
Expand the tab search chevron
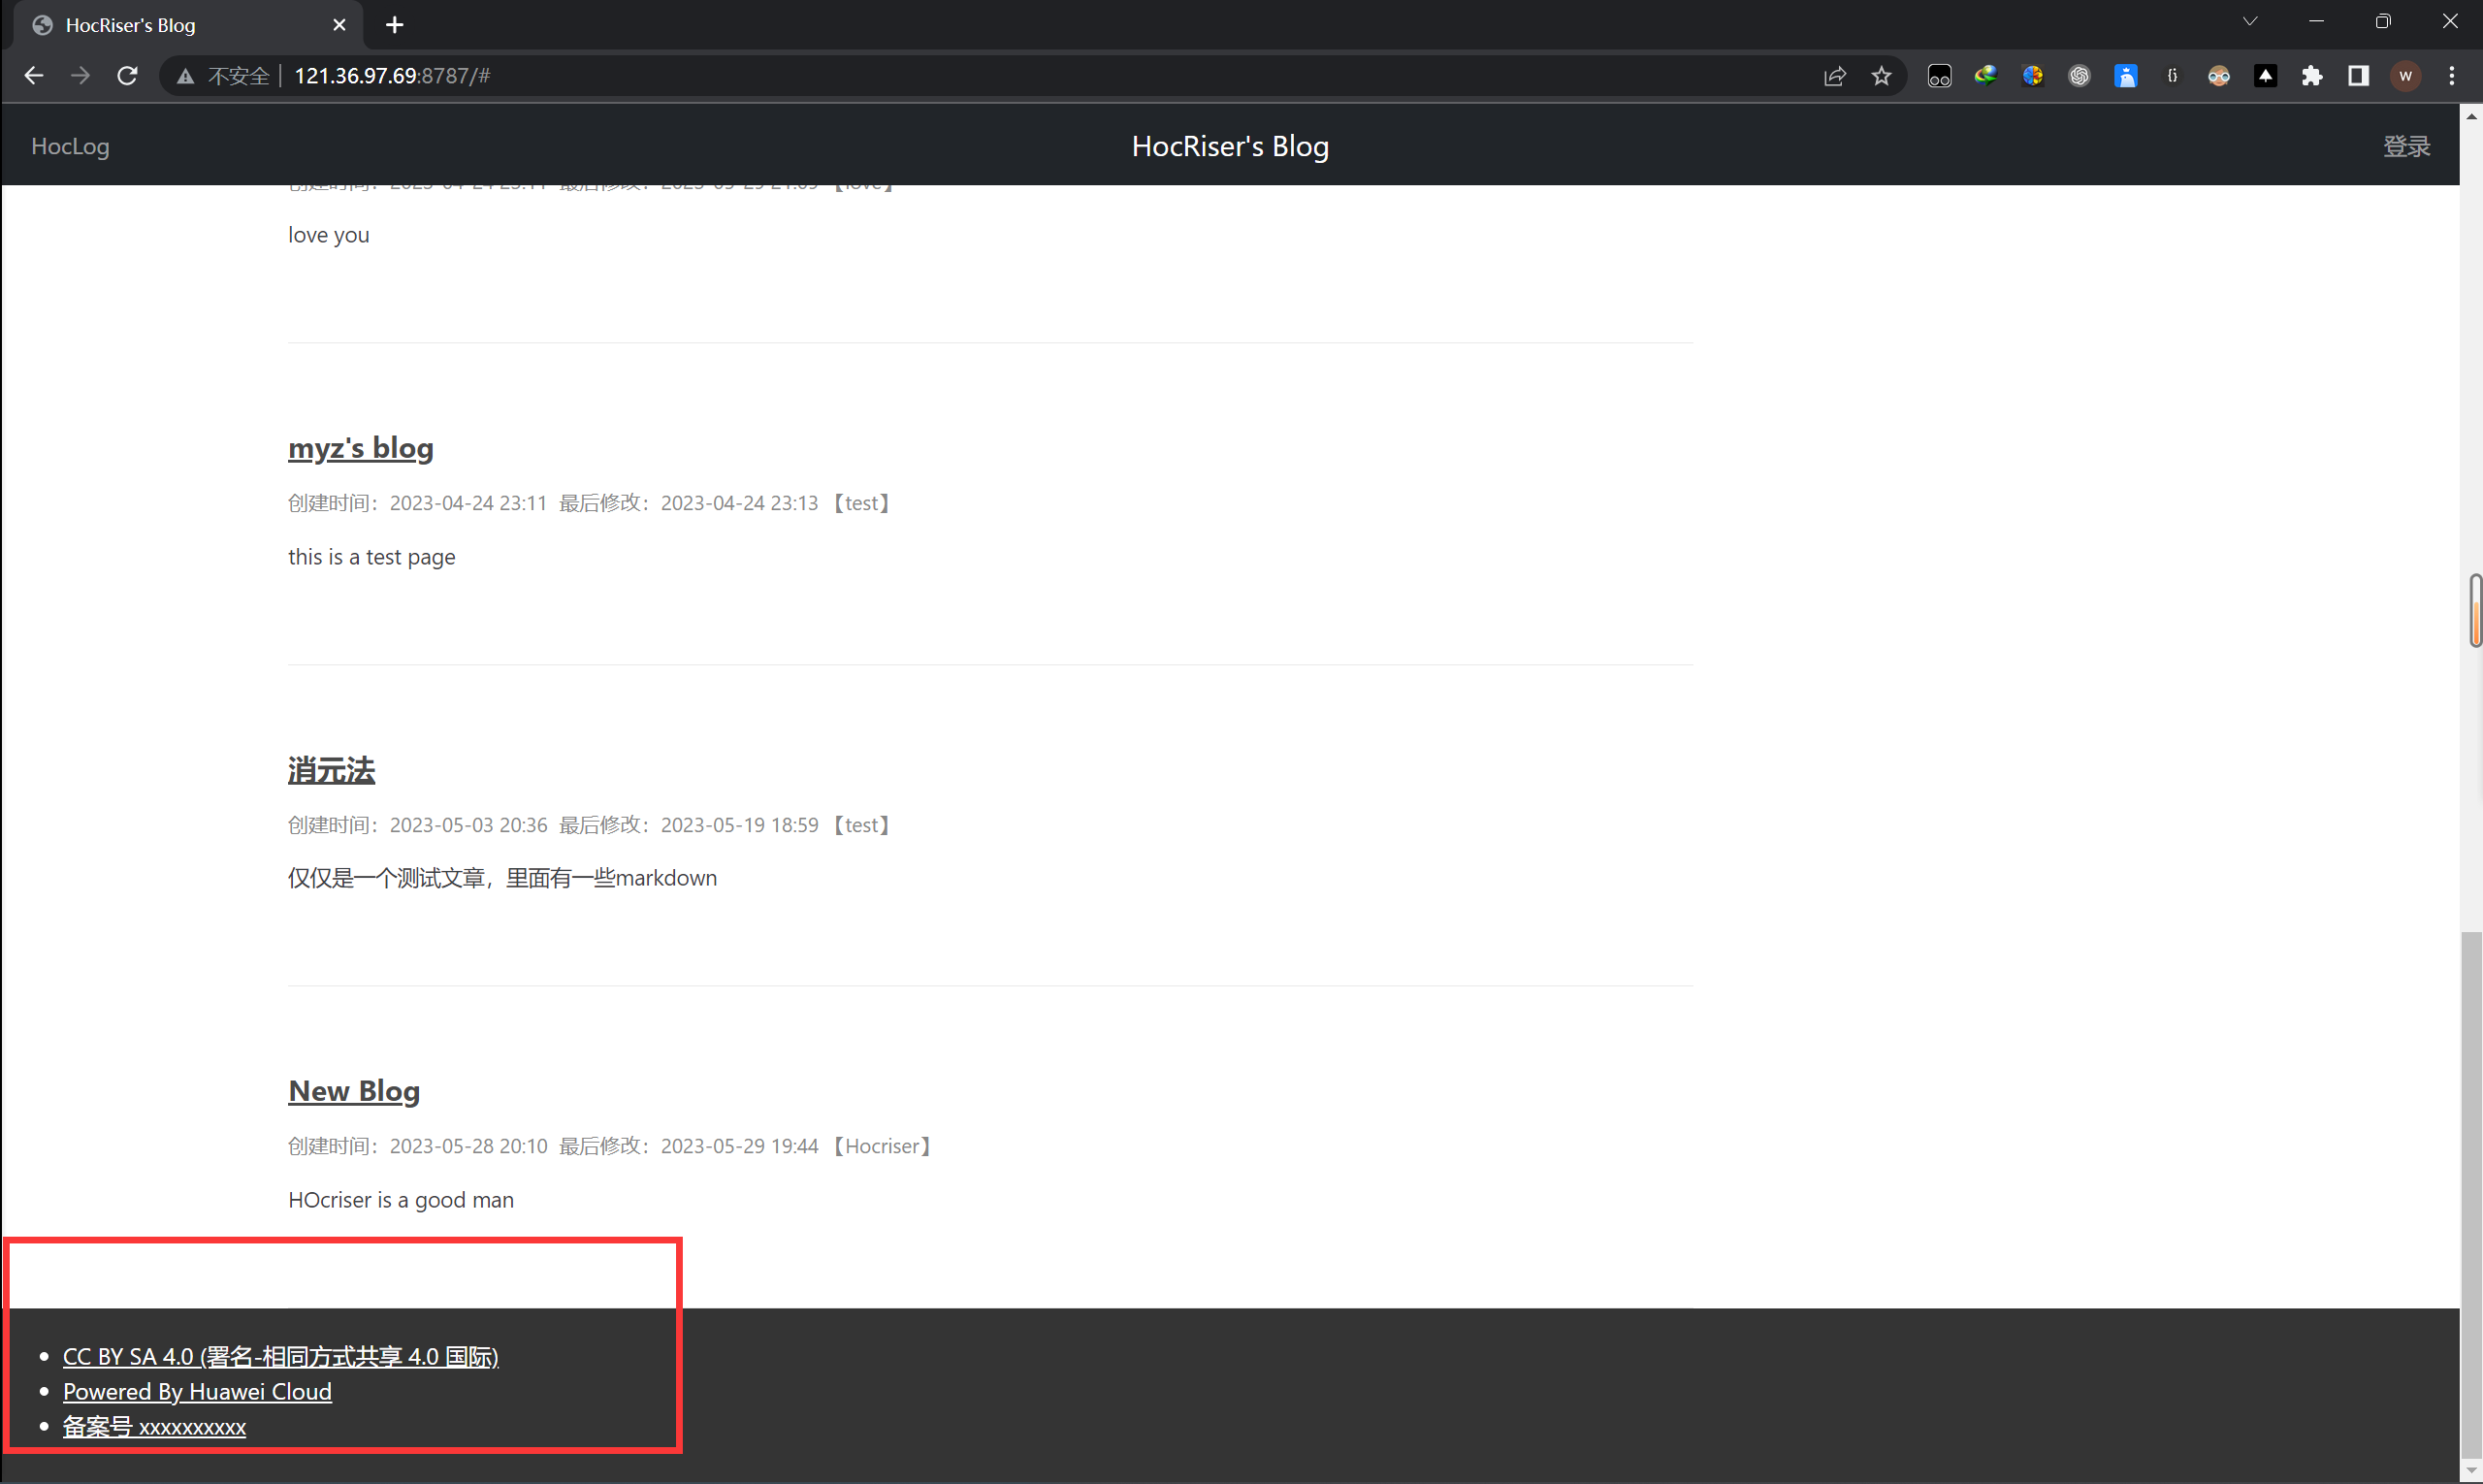(x=2250, y=22)
